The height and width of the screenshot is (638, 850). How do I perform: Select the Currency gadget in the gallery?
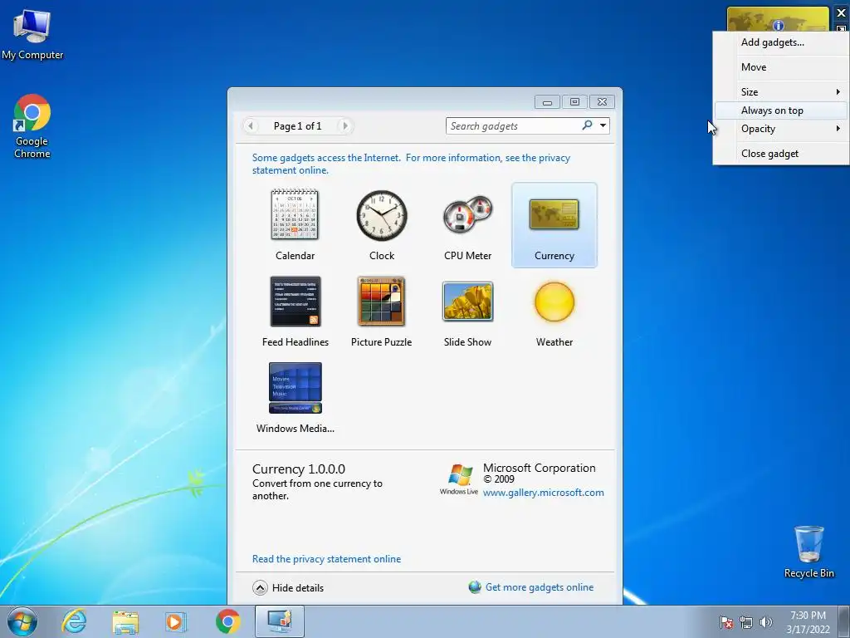pyautogui.click(x=554, y=225)
